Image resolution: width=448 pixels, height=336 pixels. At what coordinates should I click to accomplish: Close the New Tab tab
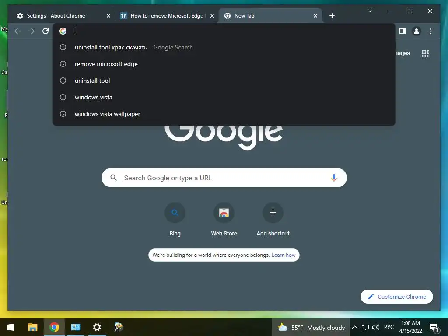point(315,16)
